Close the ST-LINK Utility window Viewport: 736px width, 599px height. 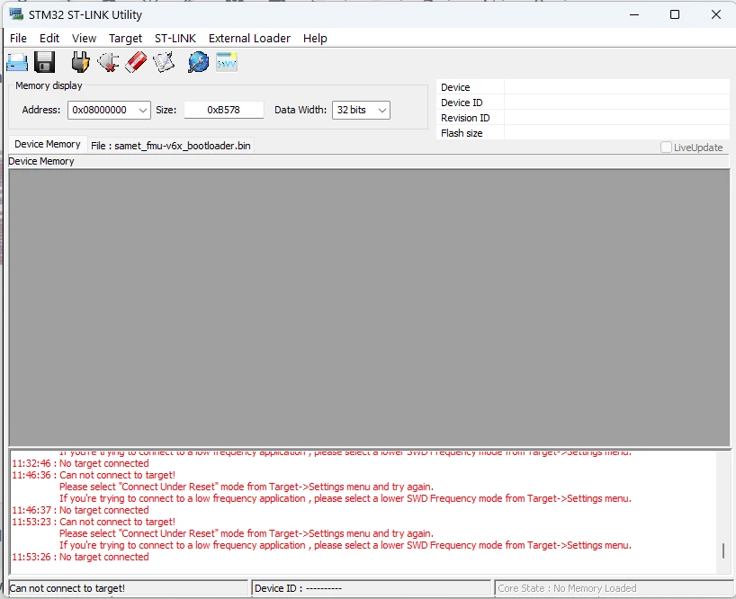pos(716,14)
